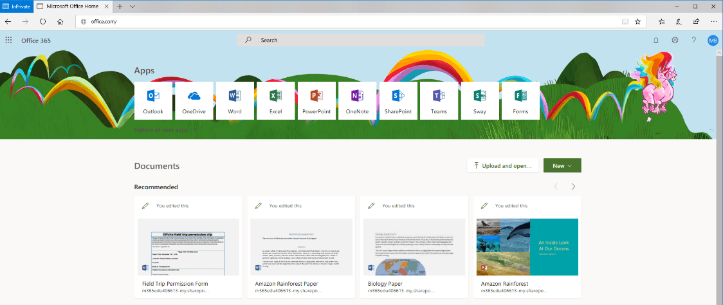This screenshot has height=305, width=723.
Task: Start PowerPoint from the Apps row
Action: pos(316,100)
